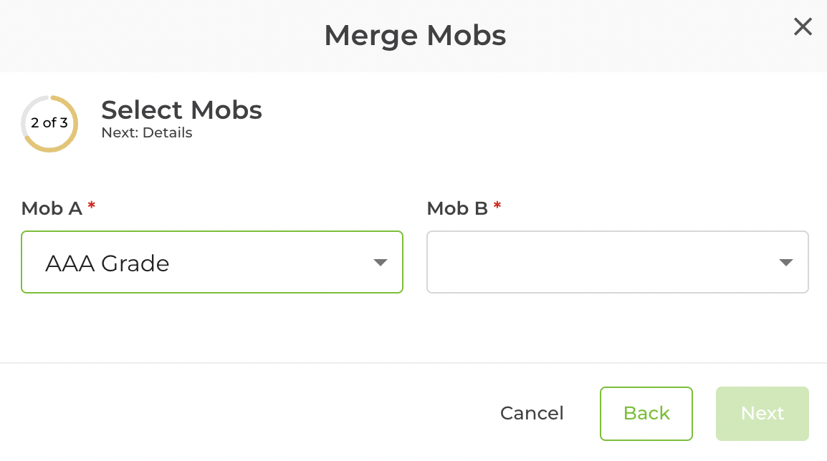This screenshot has height=461, width=827.
Task: Click the red asterisk beside Mob A
Action: (x=90, y=207)
